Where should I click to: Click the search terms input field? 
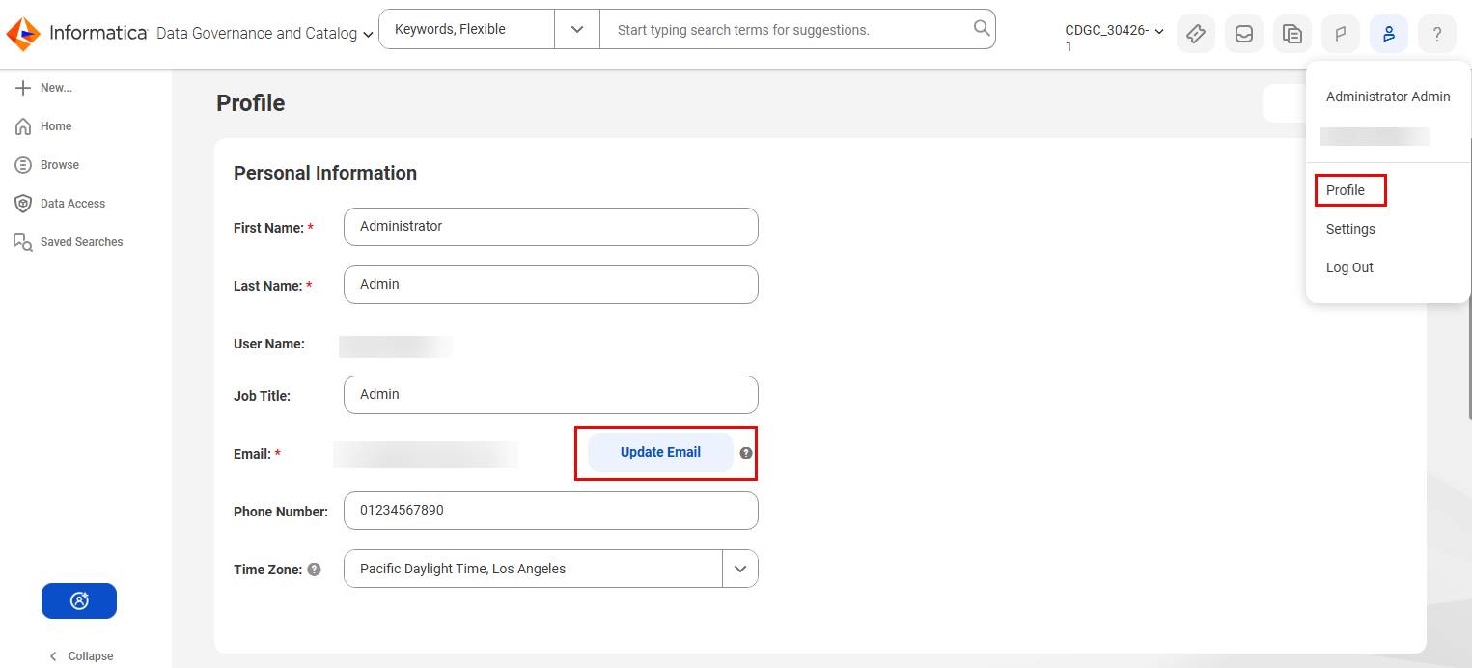coord(785,30)
